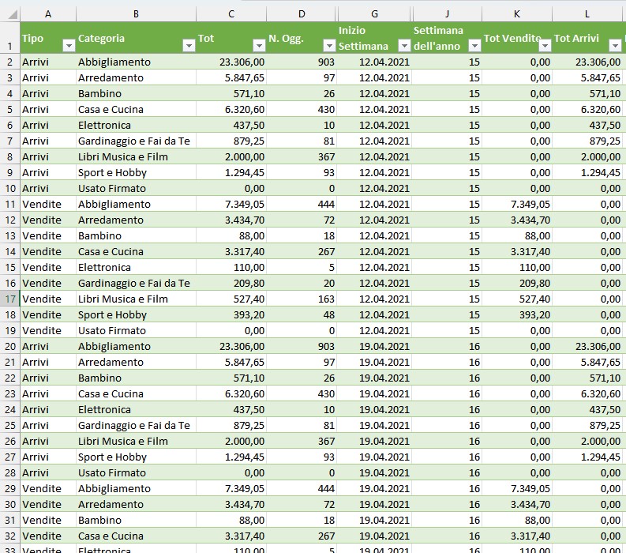Click Tot value 209,80 in row 16
The image size is (626, 553).
tap(231, 283)
